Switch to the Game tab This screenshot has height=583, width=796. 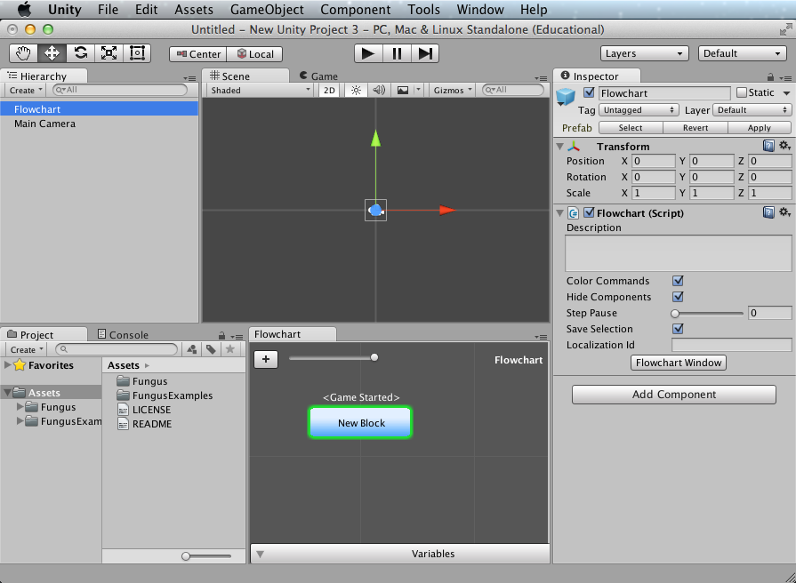[x=318, y=76]
